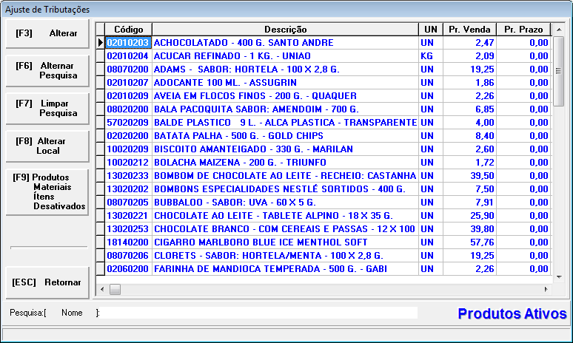The height and width of the screenshot is (343, 573).
Task: Click the Pr. Venda column header
Action: click(x=469, y=30)
